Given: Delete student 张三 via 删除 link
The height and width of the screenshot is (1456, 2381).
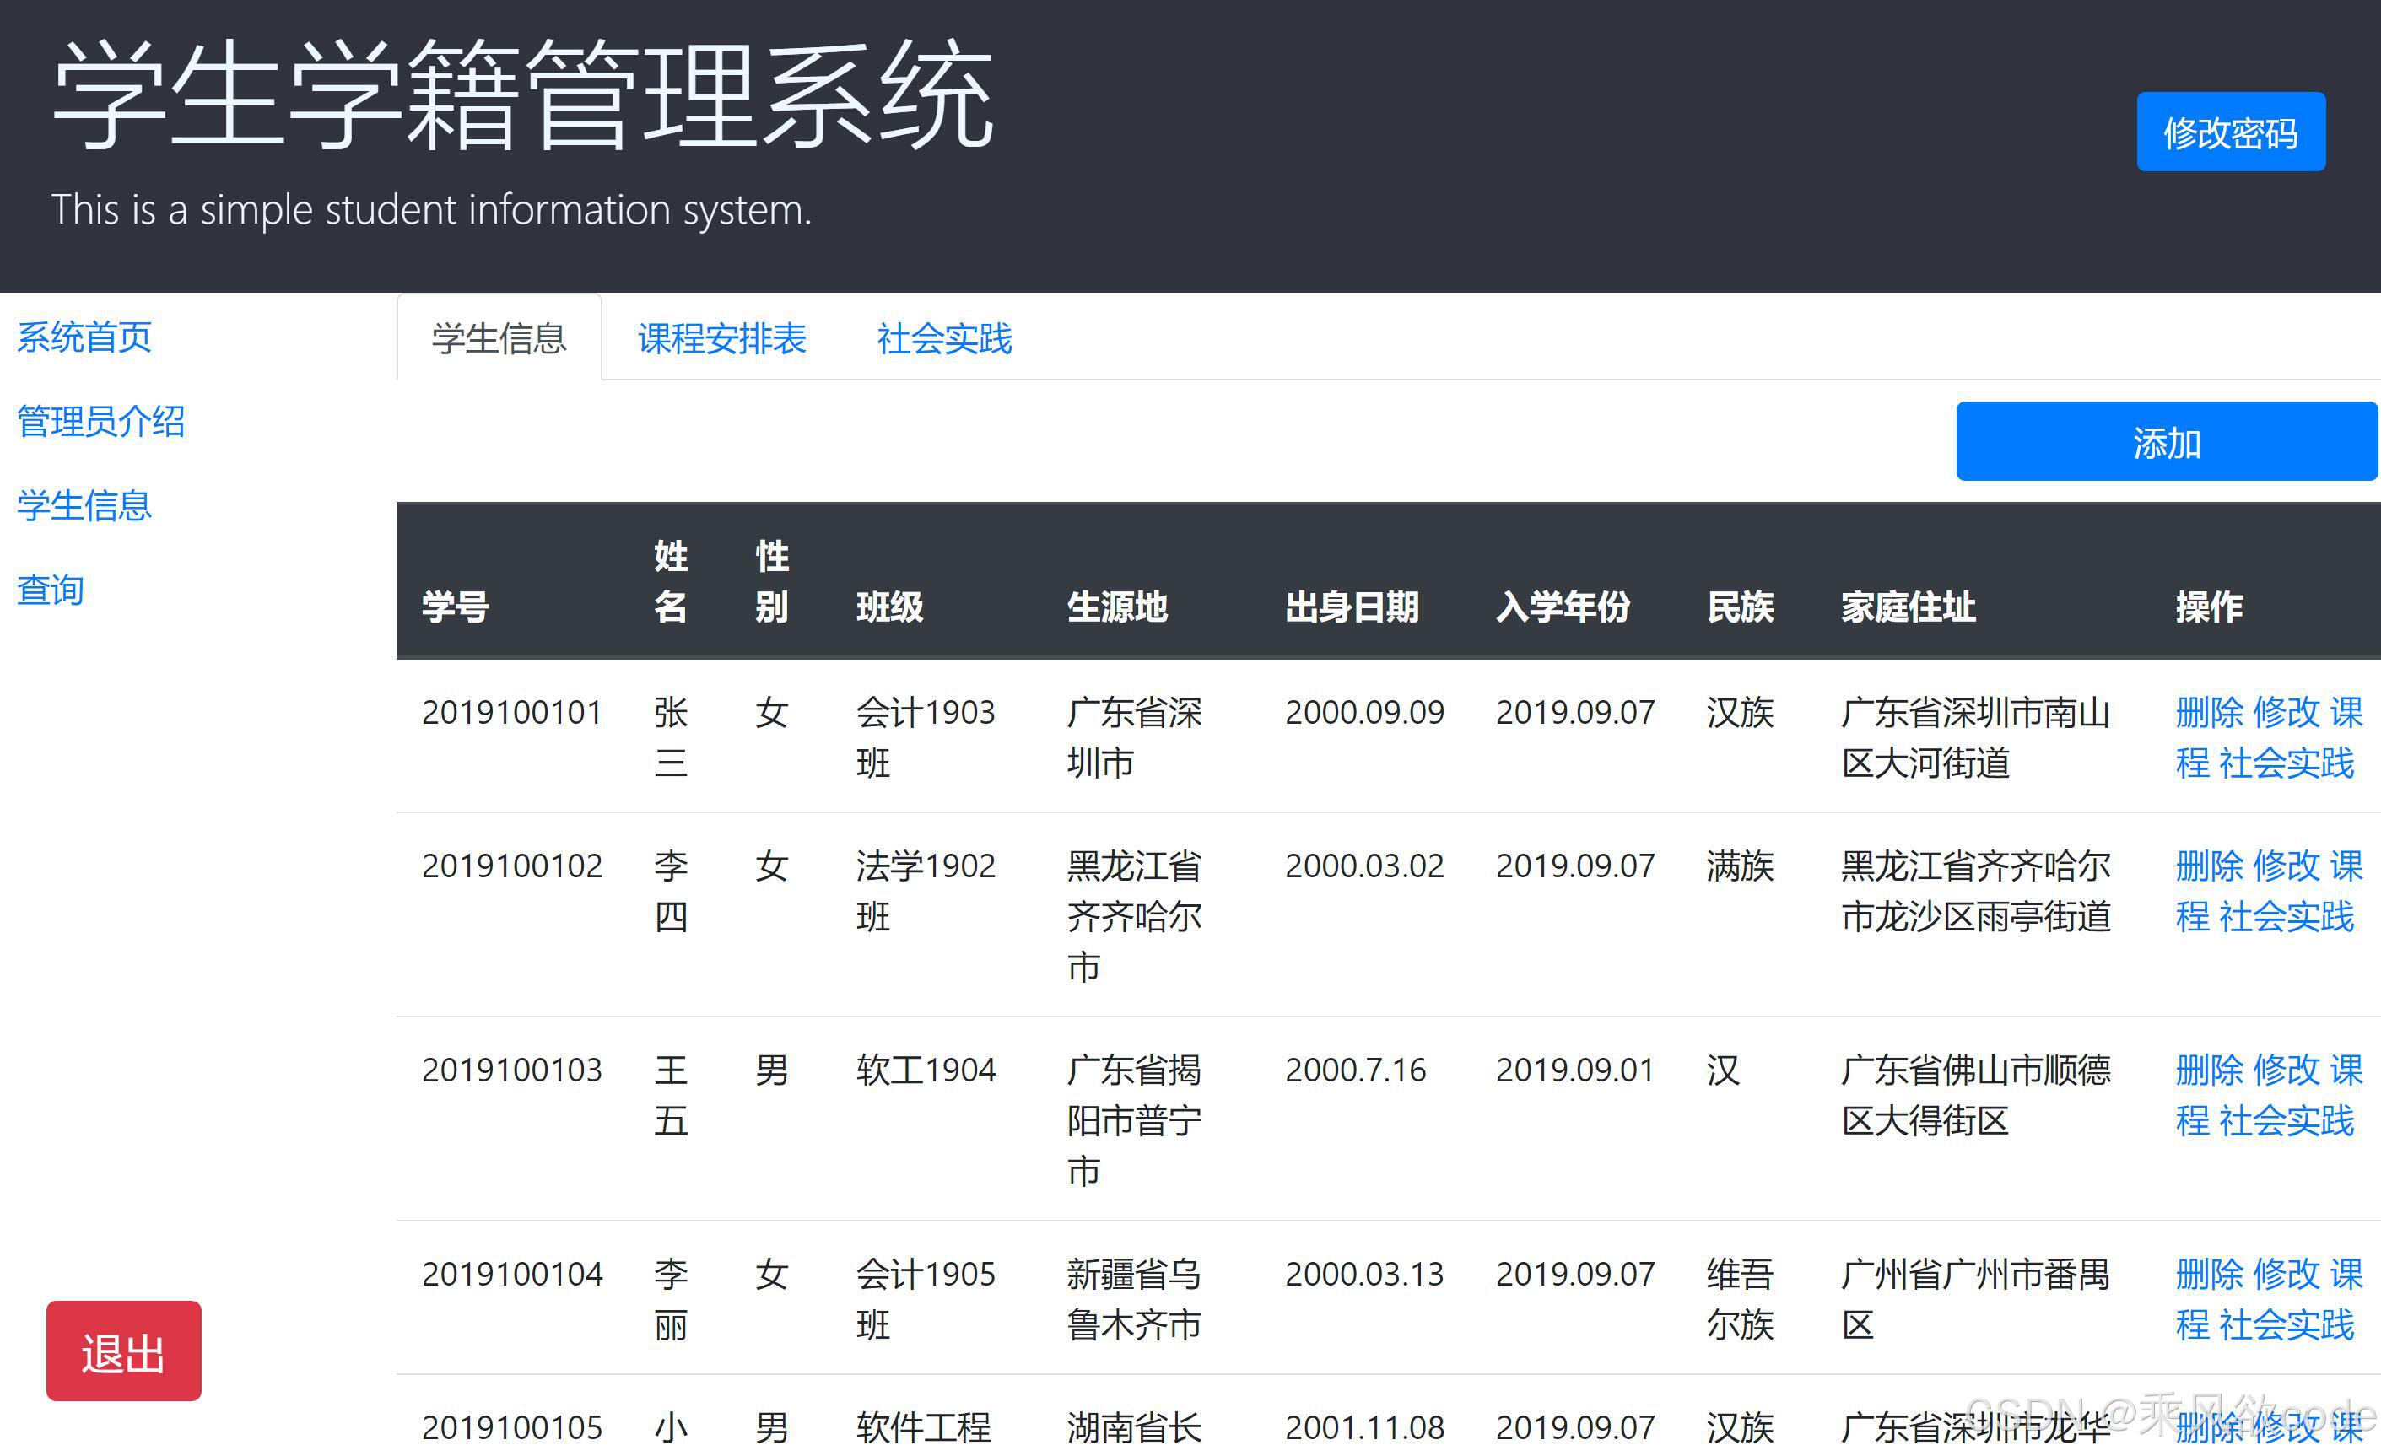Looking at the screenshot, I should [2208, 712].
